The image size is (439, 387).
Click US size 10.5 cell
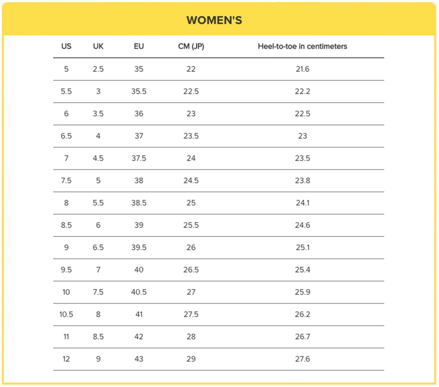click(x=66, y=315)
